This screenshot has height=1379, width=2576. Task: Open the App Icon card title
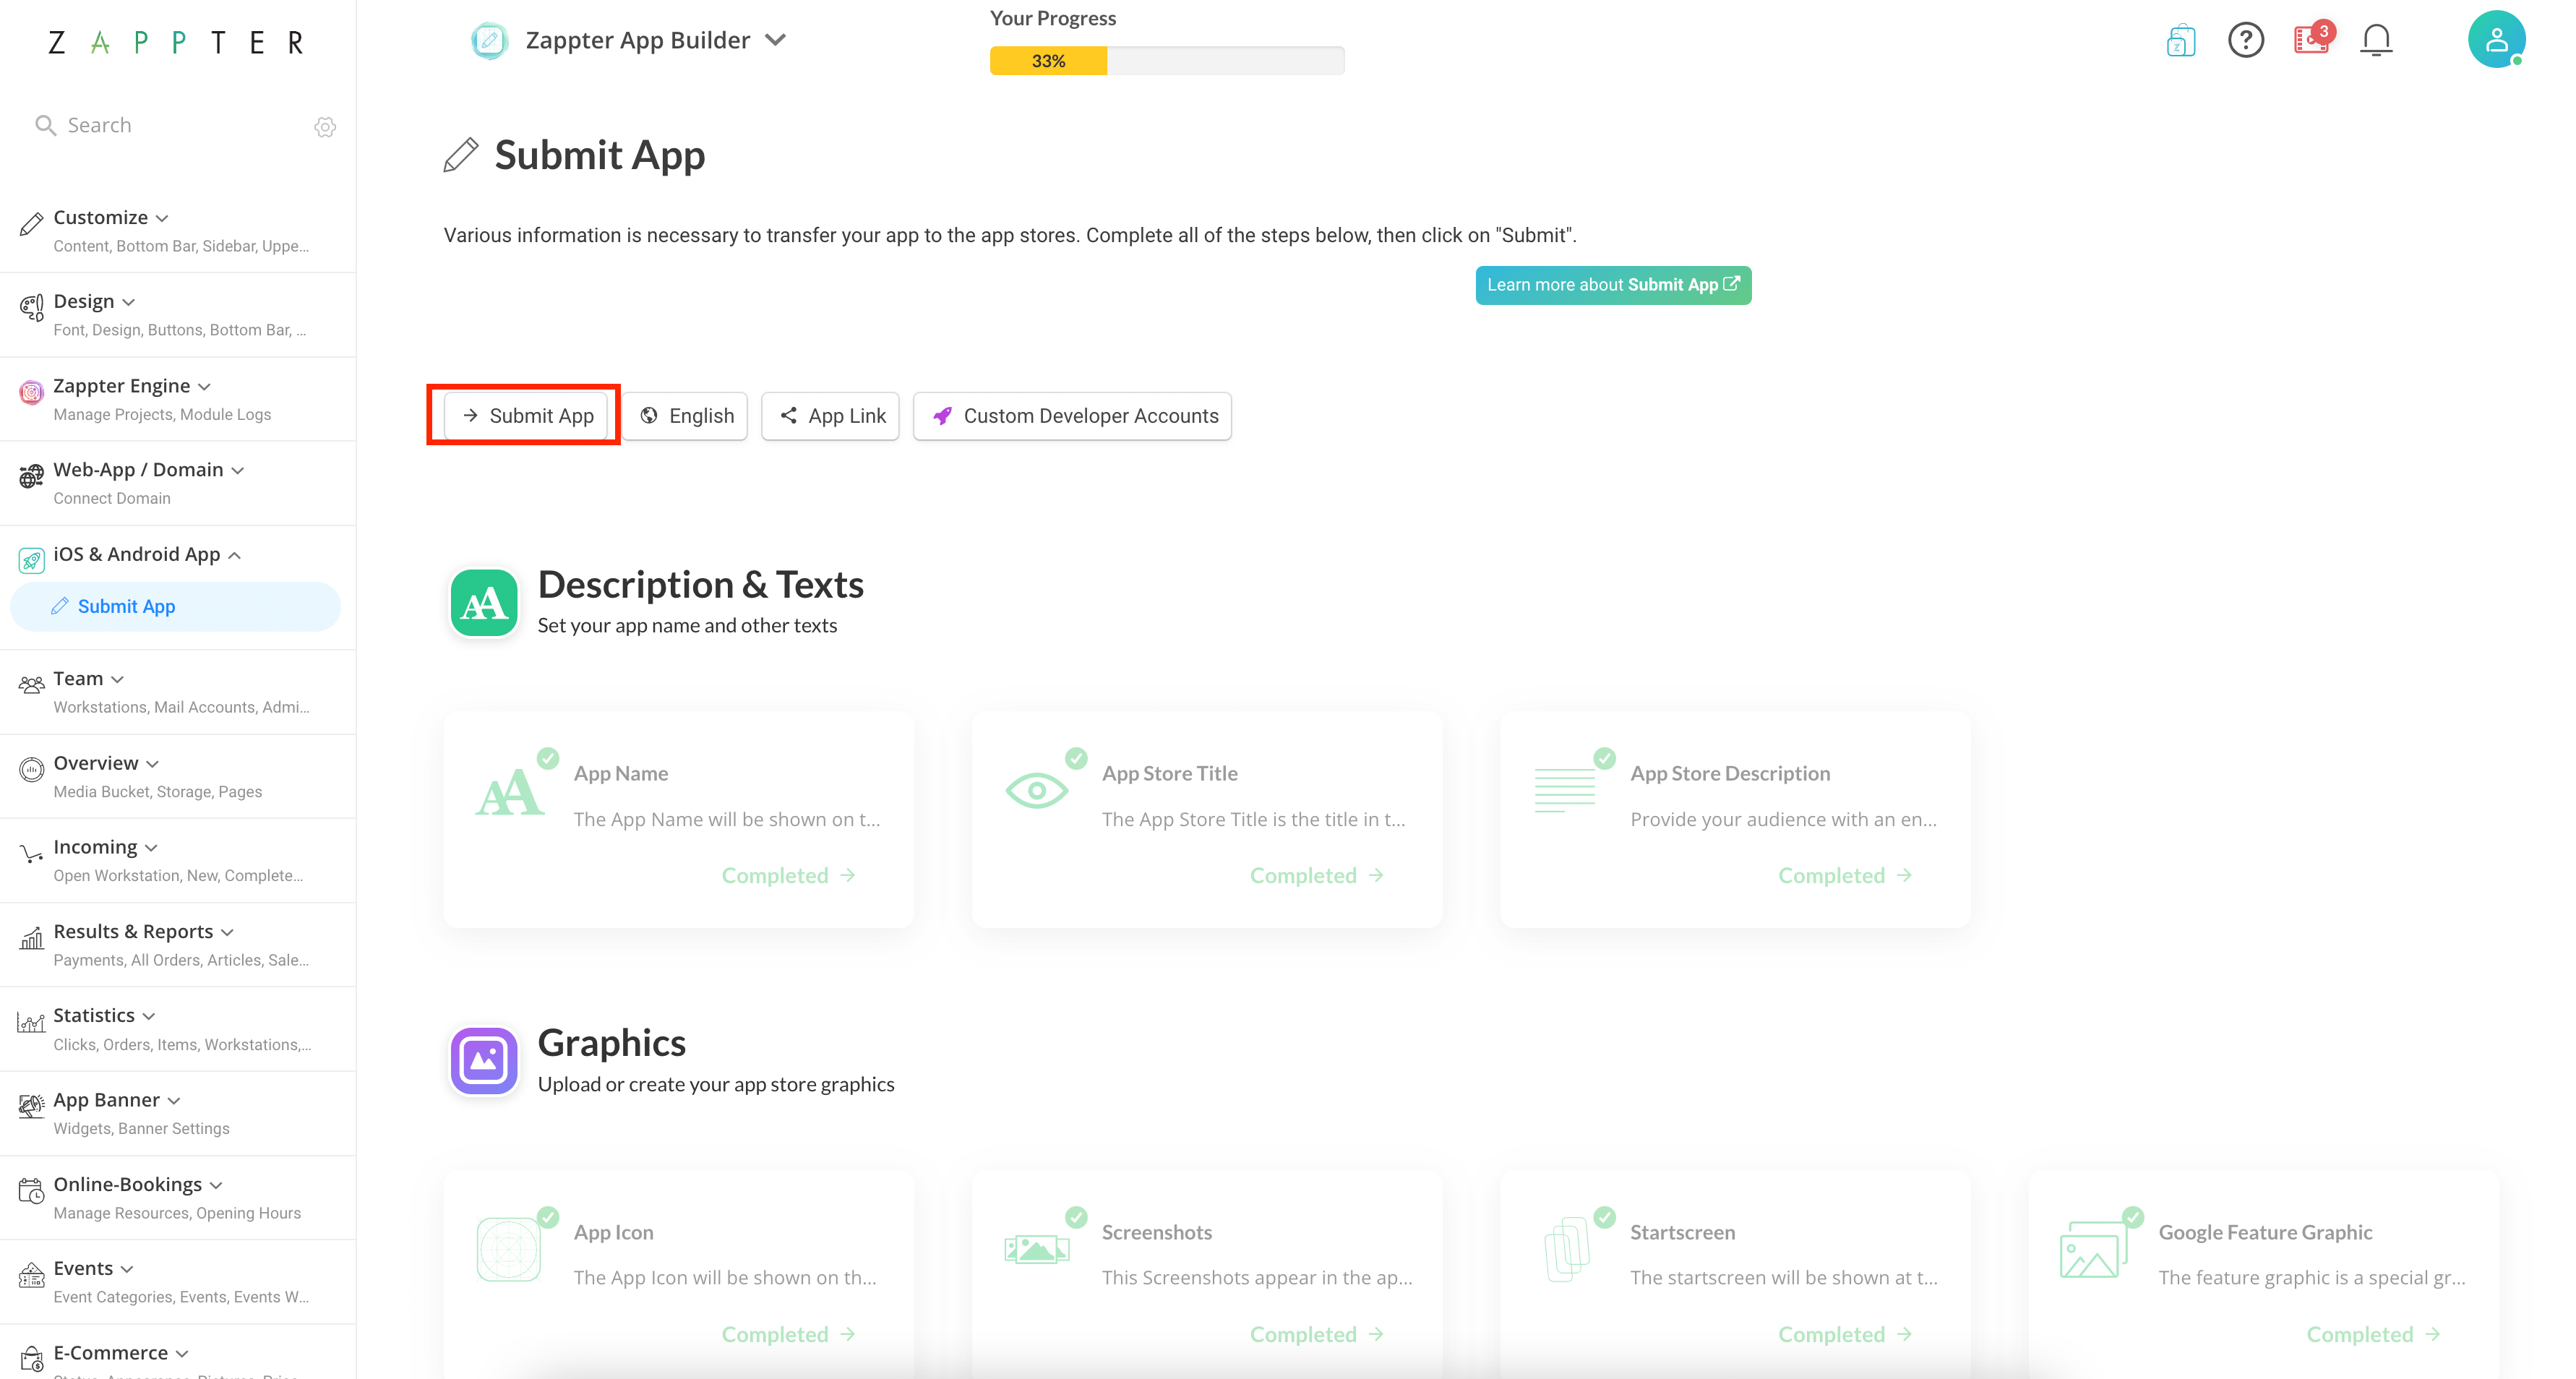[614, 1232]
